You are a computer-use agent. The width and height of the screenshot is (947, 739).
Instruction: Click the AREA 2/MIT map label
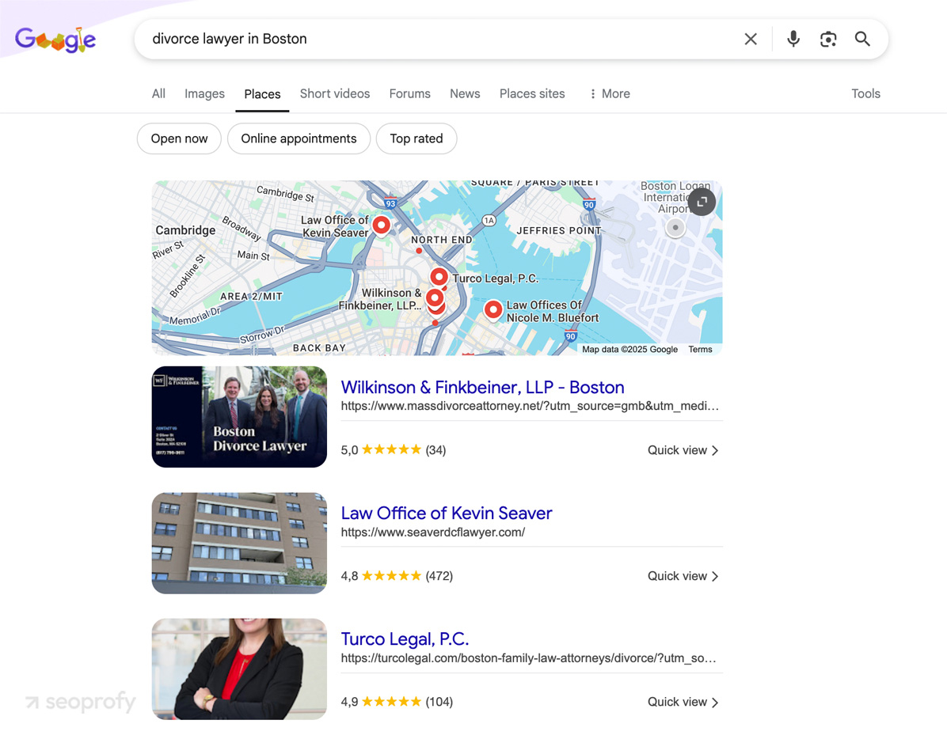(251, 297)
